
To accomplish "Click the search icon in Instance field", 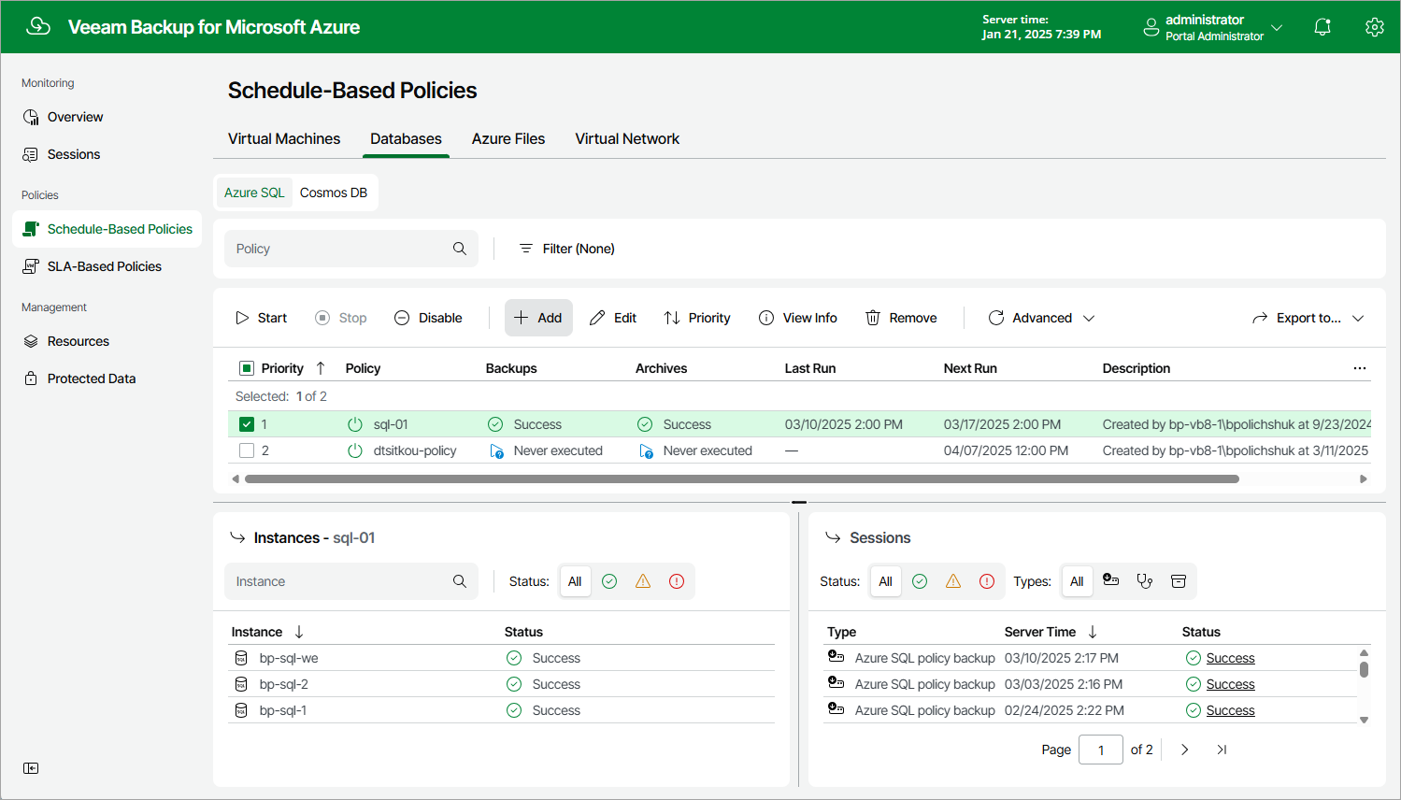I will pos(460,581).
